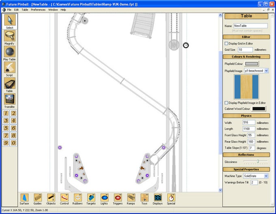This screenshot has width=276, height=214.
Task: Click the playfield image preview thumbnail
Action: tap(246, 86)
